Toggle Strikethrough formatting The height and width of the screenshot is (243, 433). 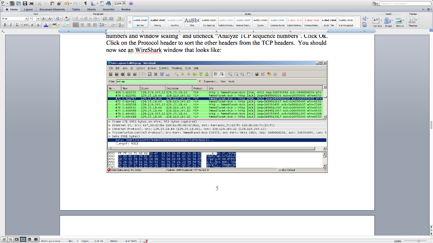point(26,25)
